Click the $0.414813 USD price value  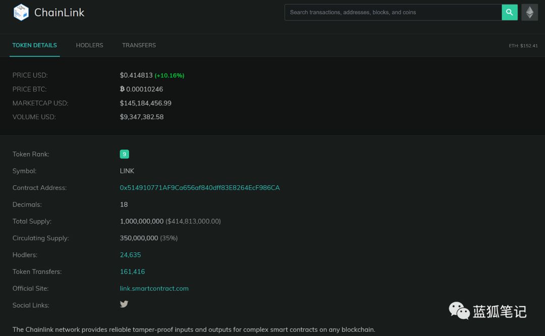[136, 75]
